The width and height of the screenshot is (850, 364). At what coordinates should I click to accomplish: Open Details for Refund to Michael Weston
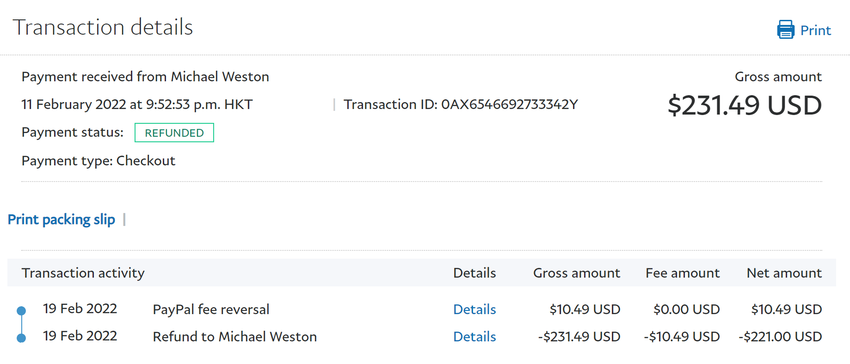click(x=474, y=337)
